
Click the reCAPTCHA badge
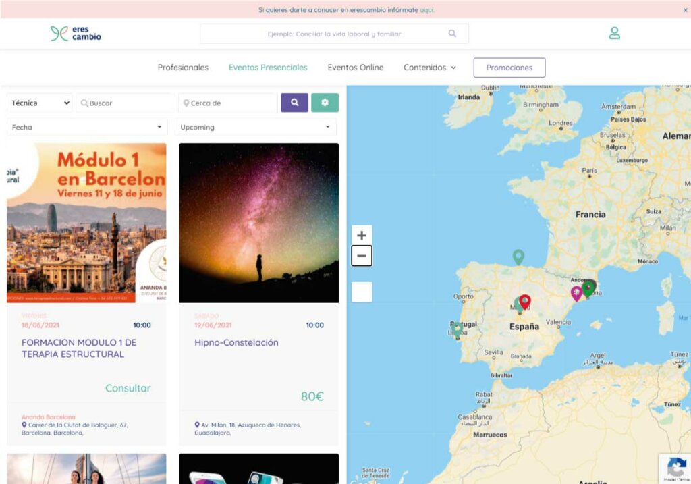pyautogui.click(x=676, y=468)
